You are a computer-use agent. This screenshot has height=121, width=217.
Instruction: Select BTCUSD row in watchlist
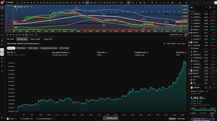tap(203, 42)
